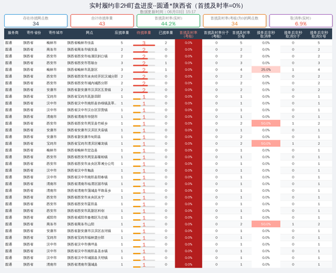Sort by the red 待揽单量 column header
This screenshot has width=336, height=273.
pos(144,33)
